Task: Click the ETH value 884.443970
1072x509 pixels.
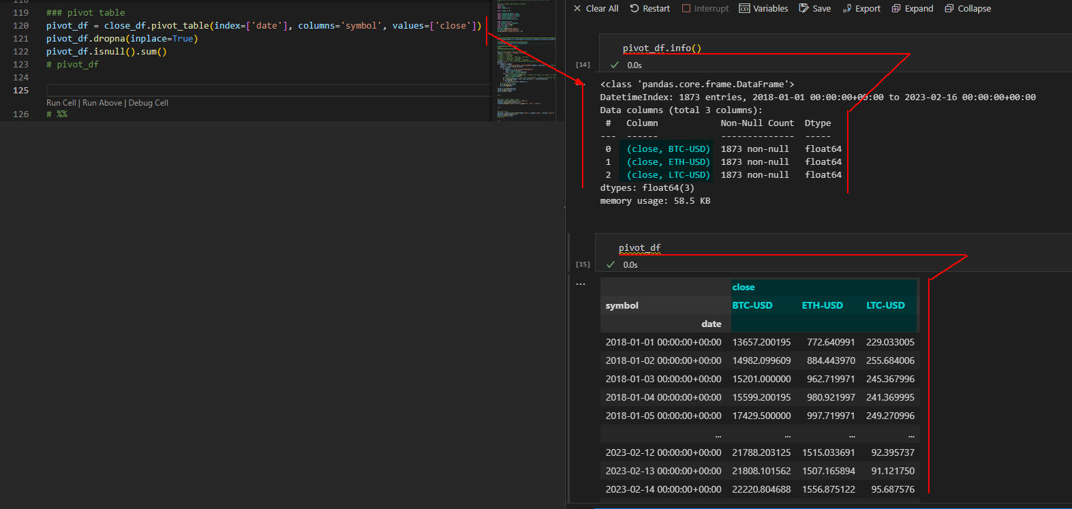Action: pyautogui.click(x=831, y=360)
